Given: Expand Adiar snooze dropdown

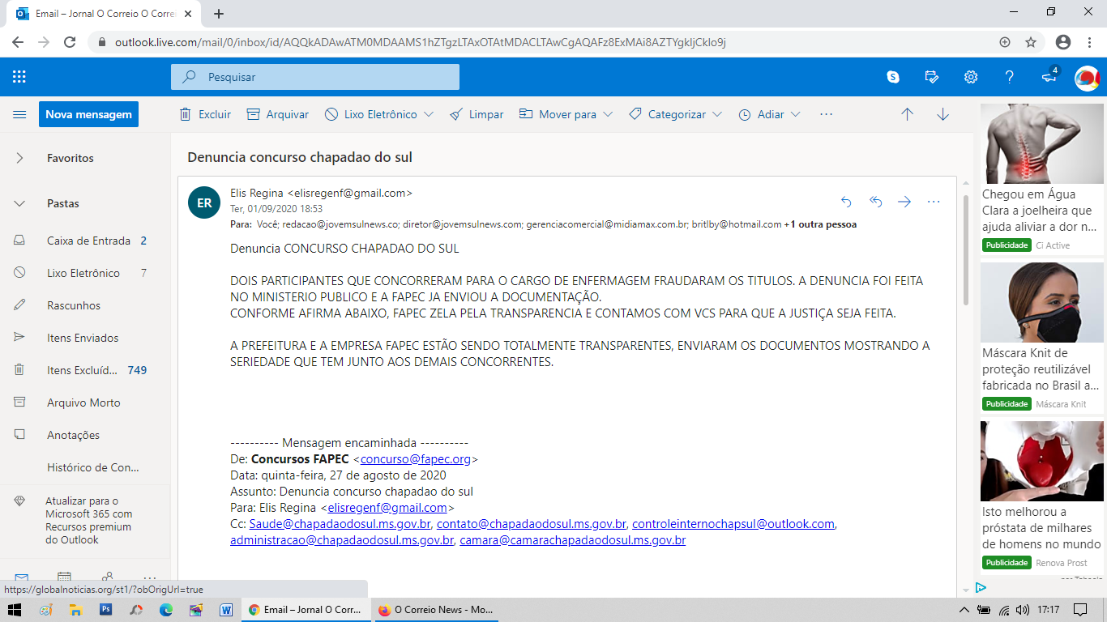Looking at the screenshot, I should [x=796, y=115].
